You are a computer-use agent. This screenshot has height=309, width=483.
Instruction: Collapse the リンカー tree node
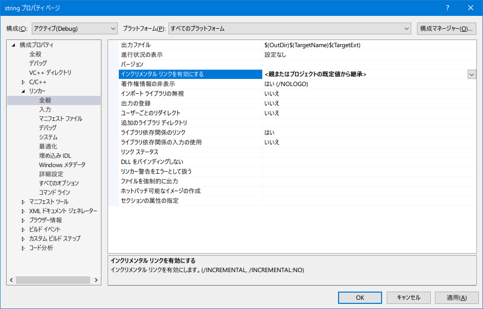pyautogui.click(x=24, y=91)
